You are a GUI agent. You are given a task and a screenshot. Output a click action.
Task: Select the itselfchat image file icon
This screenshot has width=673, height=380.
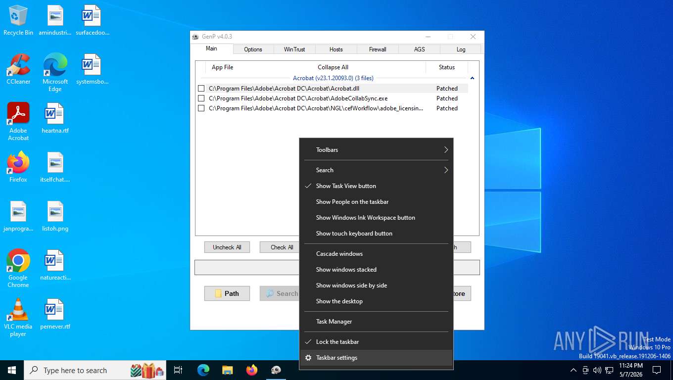click(55, 167)
